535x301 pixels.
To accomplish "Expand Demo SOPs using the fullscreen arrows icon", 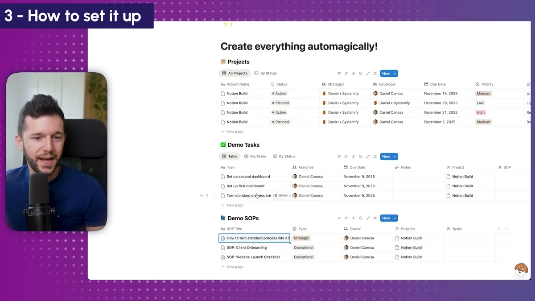I will [x=368, y=218].
